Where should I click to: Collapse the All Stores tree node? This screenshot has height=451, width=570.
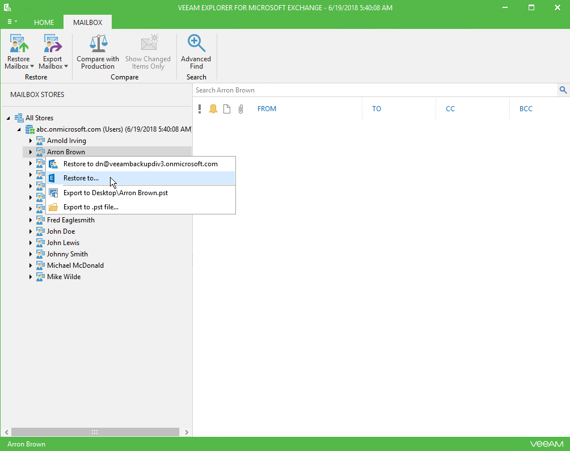coord(8,118)
